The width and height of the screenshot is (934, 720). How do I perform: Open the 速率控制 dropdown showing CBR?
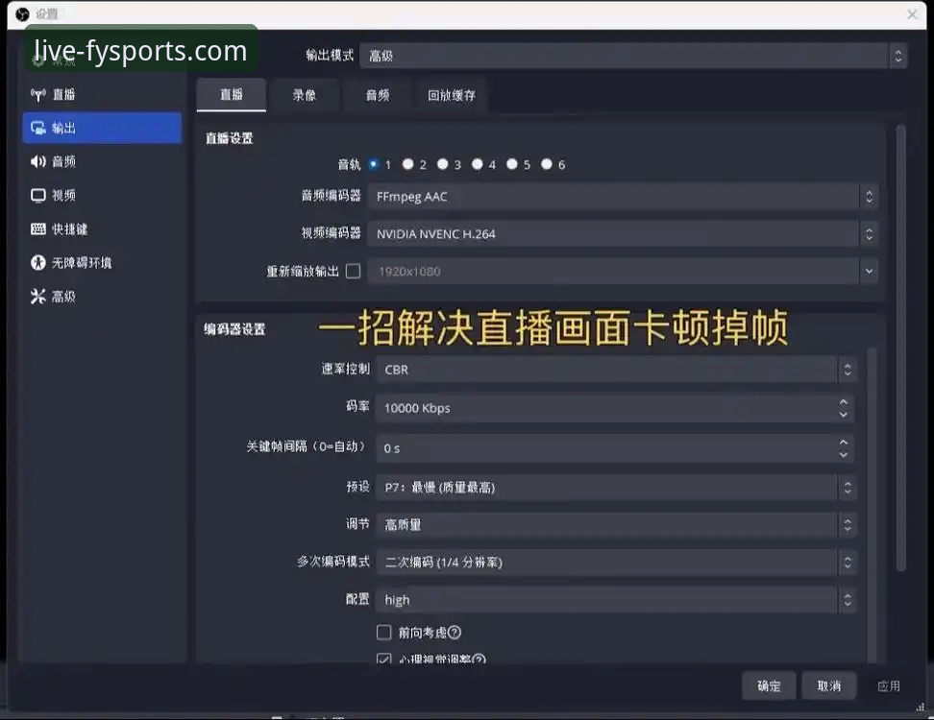[616, 370]
